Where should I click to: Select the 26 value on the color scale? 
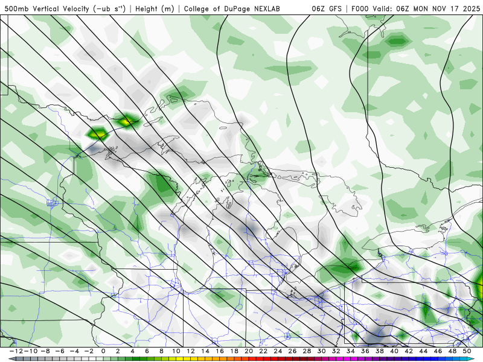point(292,351)
